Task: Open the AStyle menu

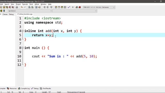Action: click(37, 4)
